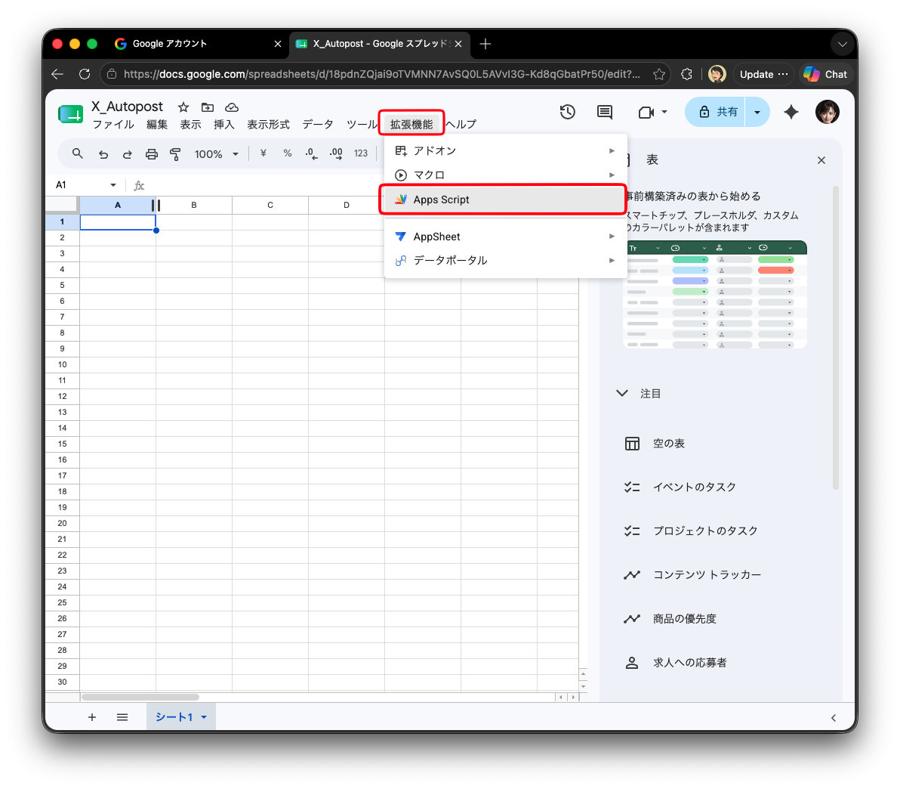The image size is (900, 789).
Task: Open the zoom 100% dropdown
Action: click(x=216, y=154)
